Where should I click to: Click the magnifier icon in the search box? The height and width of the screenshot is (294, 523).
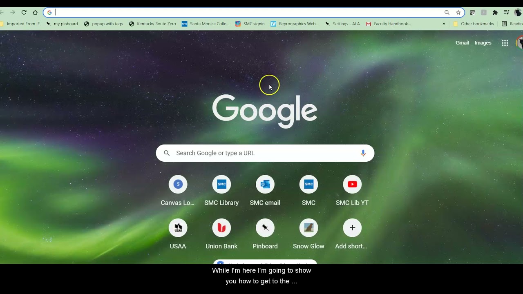167,153
